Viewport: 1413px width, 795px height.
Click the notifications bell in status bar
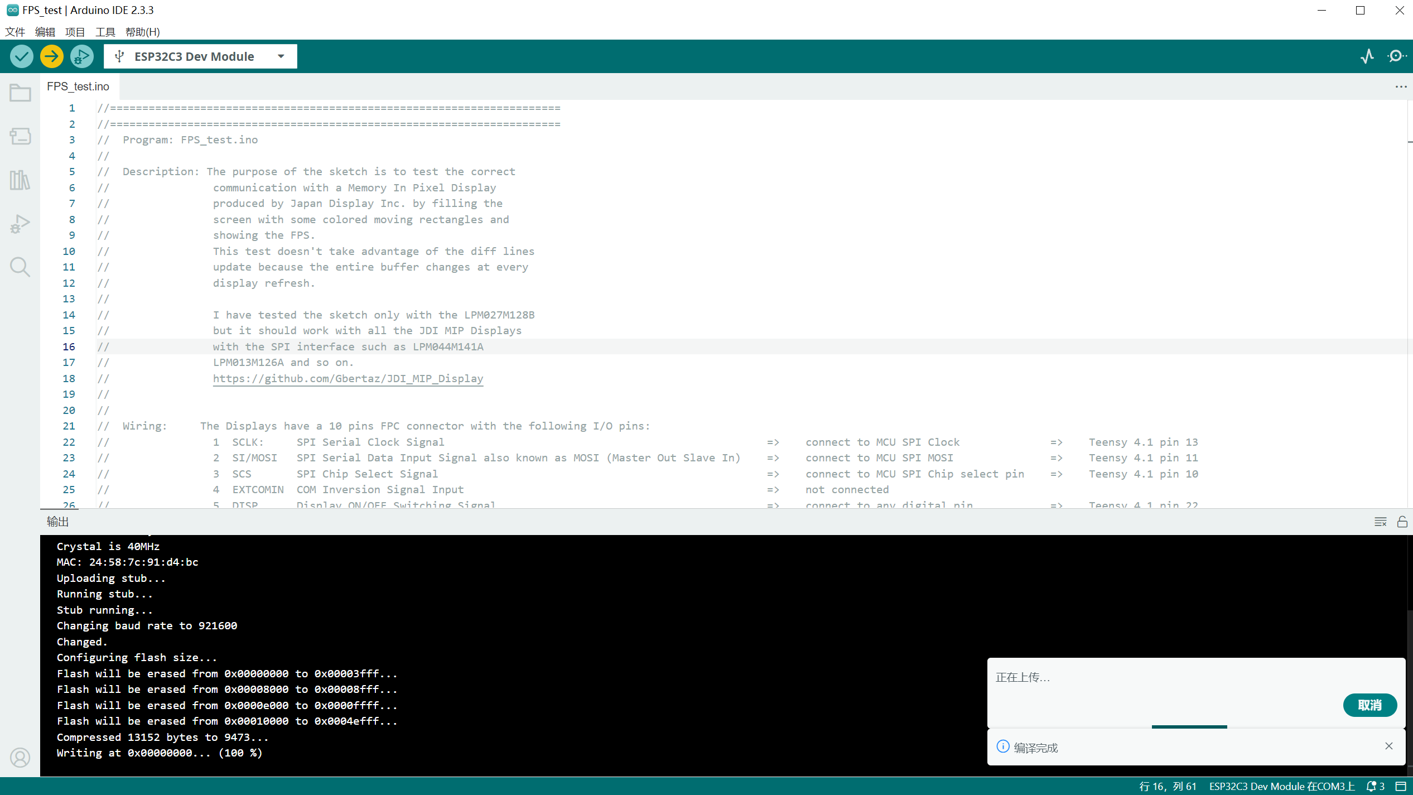coord(1375,786)
